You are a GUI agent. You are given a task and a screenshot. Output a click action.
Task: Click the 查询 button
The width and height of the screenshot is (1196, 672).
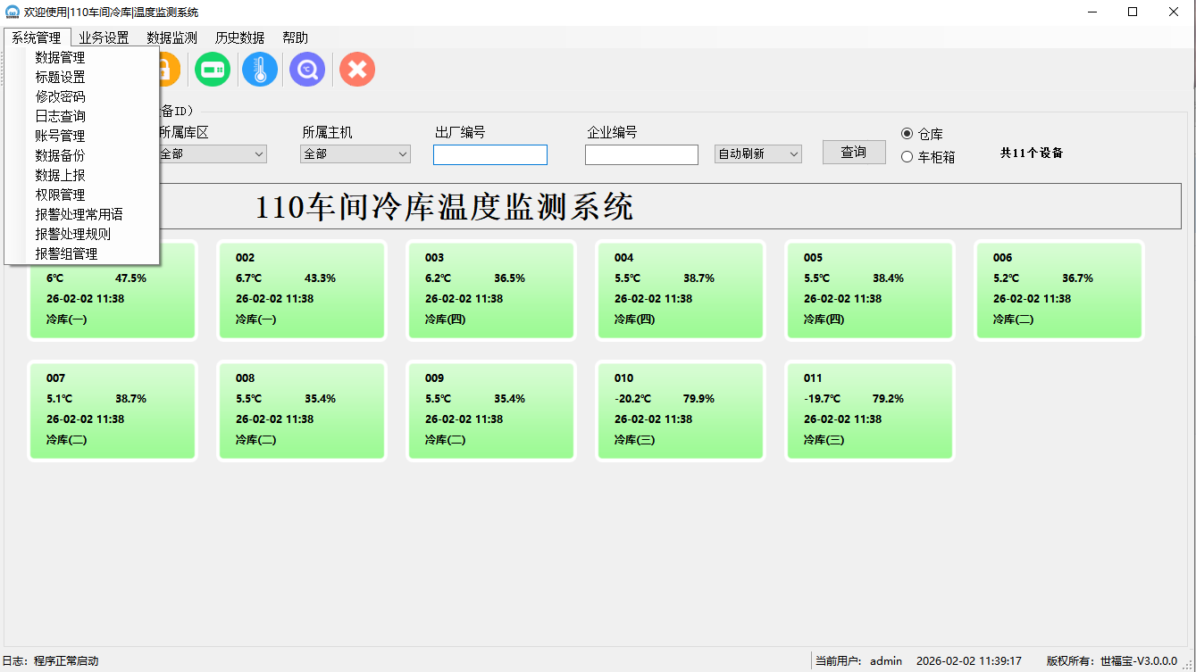point(853,153)
